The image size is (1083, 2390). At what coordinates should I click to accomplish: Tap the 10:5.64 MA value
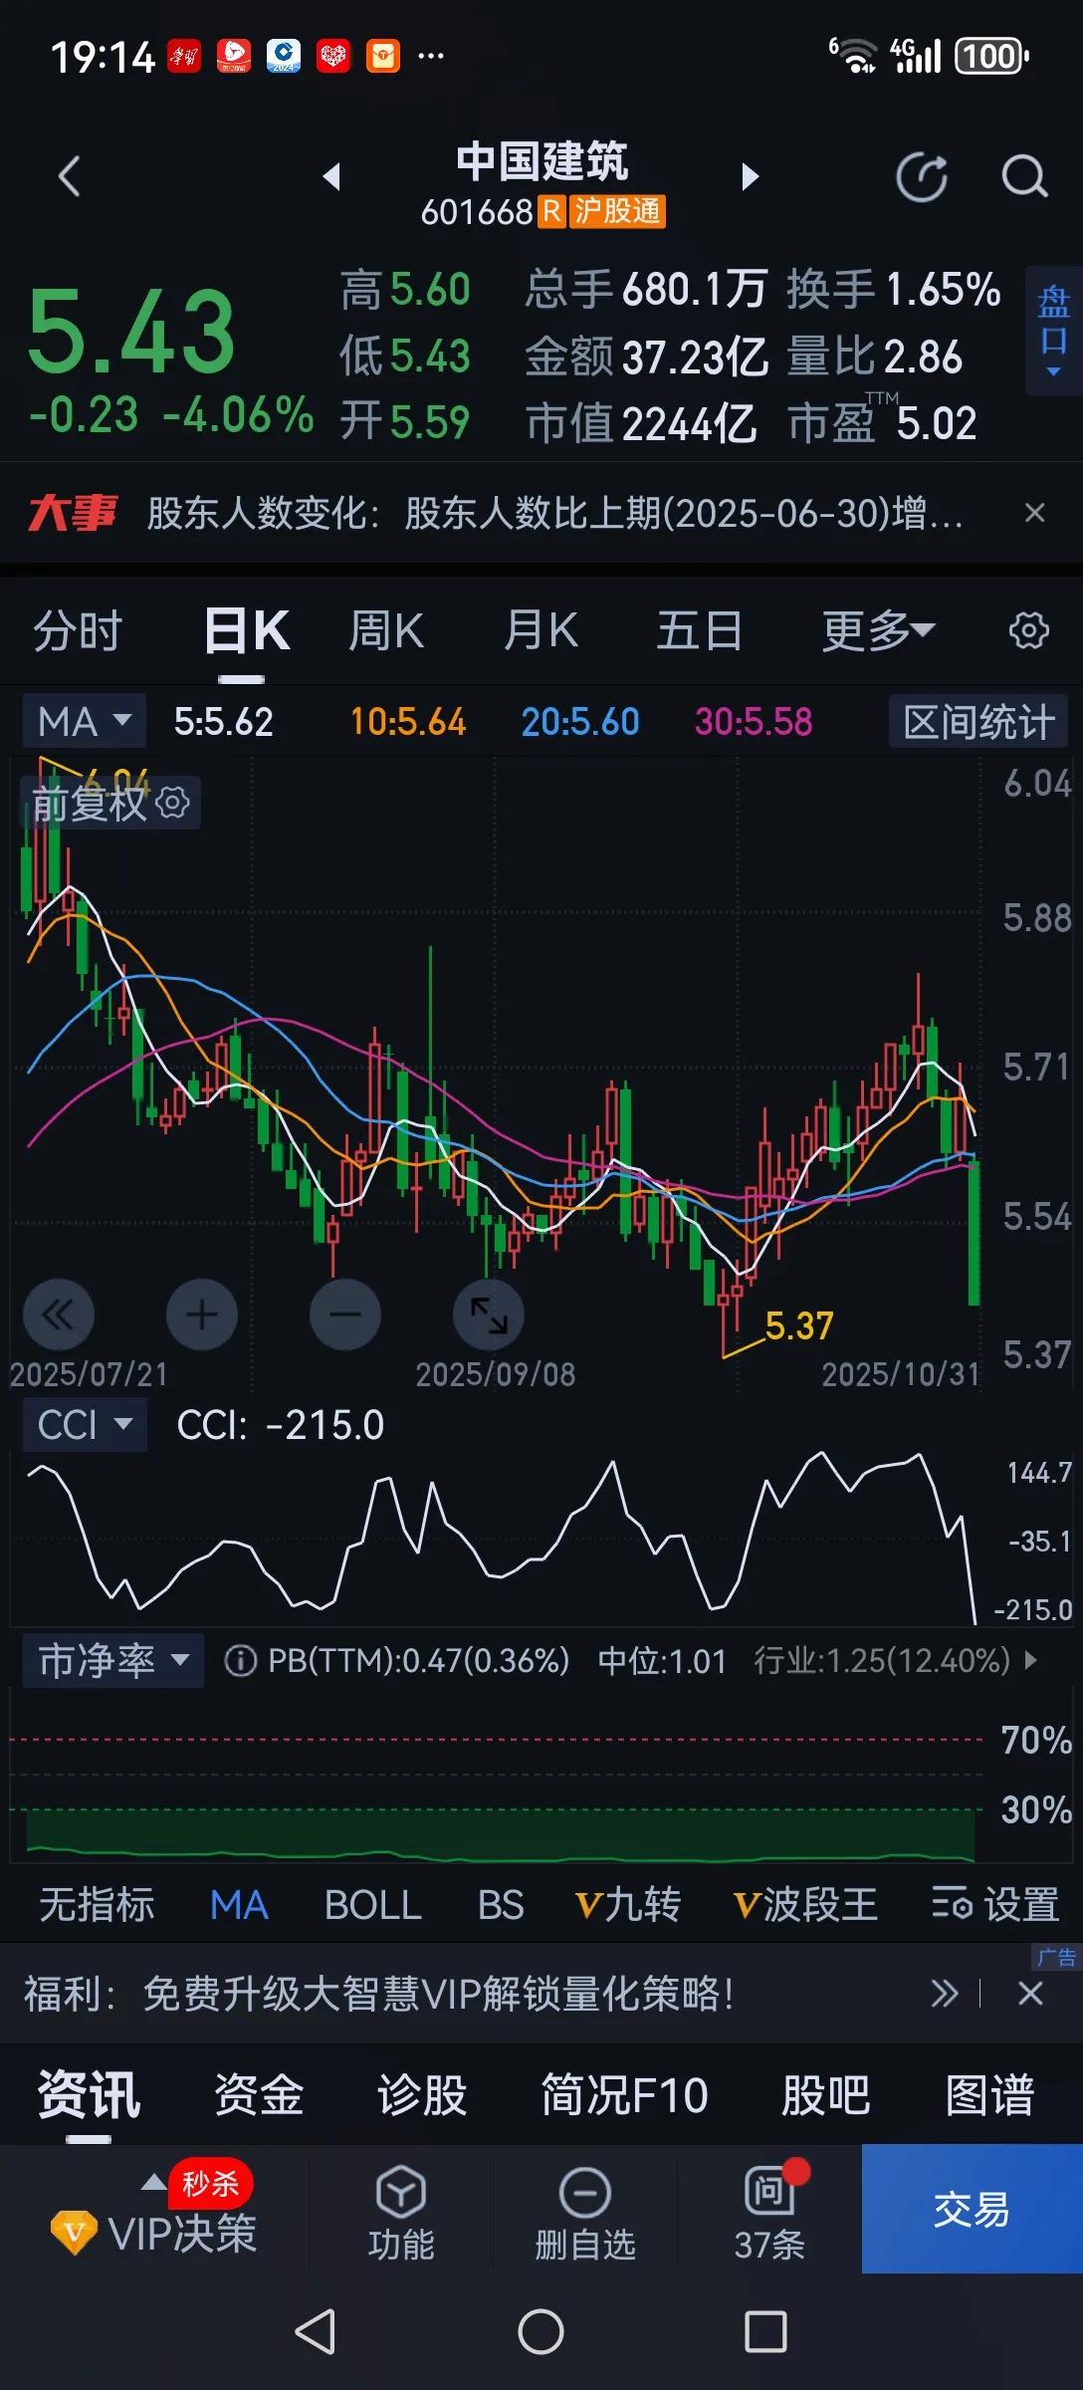tap(407, 722)
